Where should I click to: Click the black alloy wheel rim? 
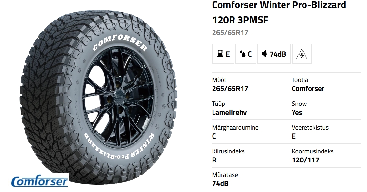pos(118,95)
